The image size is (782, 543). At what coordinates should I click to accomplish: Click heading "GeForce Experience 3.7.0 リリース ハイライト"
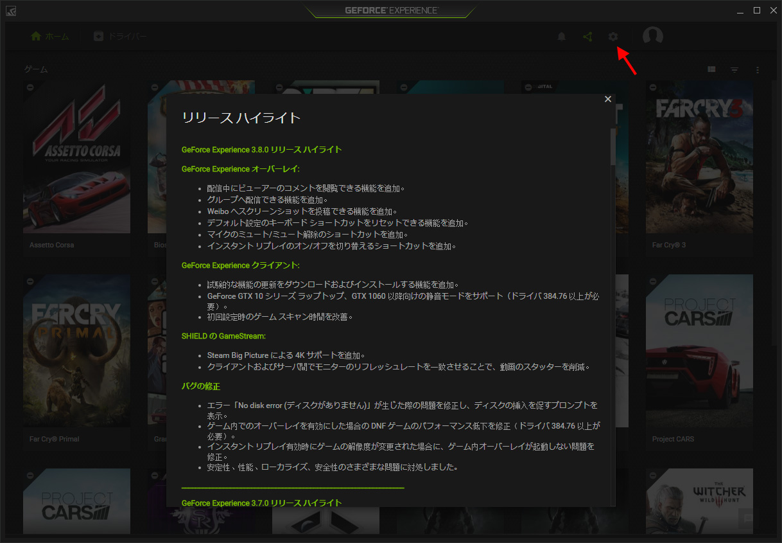tap(261, 503)
